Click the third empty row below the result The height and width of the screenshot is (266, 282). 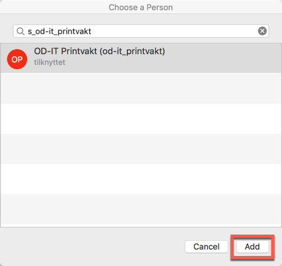[x=141, y=149]
